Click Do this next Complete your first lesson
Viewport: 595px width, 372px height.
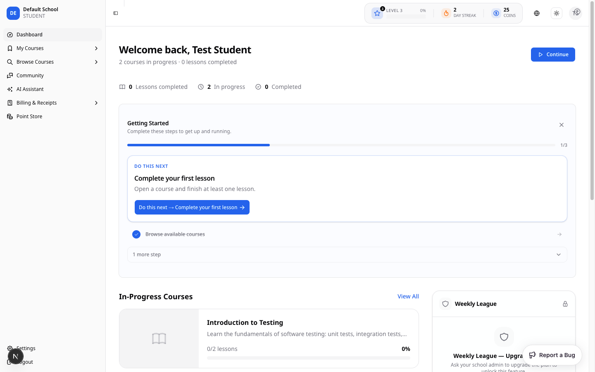(x=192, y=207)
